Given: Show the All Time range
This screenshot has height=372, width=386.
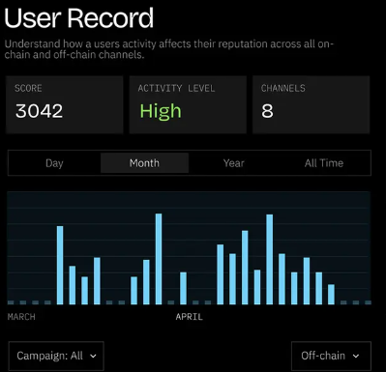Looking at the screenshot, I should click(324, 163).
